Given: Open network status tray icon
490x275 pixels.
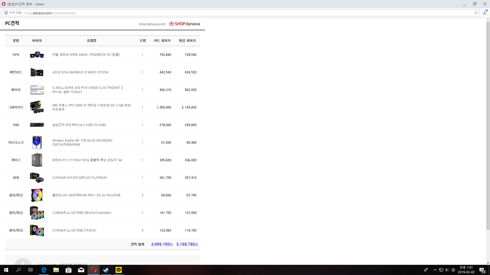Looking at the screenshot, I should (441, 270).
